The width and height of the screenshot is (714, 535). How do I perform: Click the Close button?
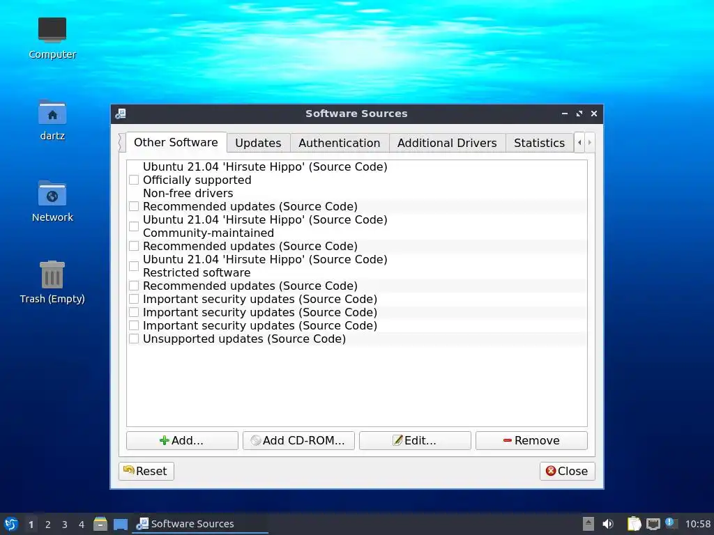click(567, 471)
